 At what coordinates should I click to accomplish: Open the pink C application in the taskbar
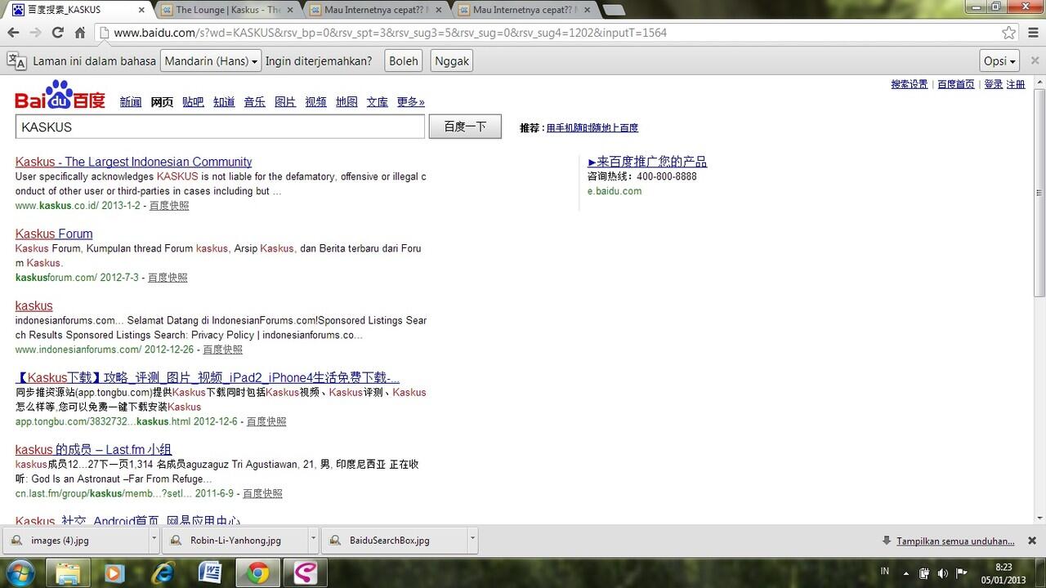(x=306, y=573)
